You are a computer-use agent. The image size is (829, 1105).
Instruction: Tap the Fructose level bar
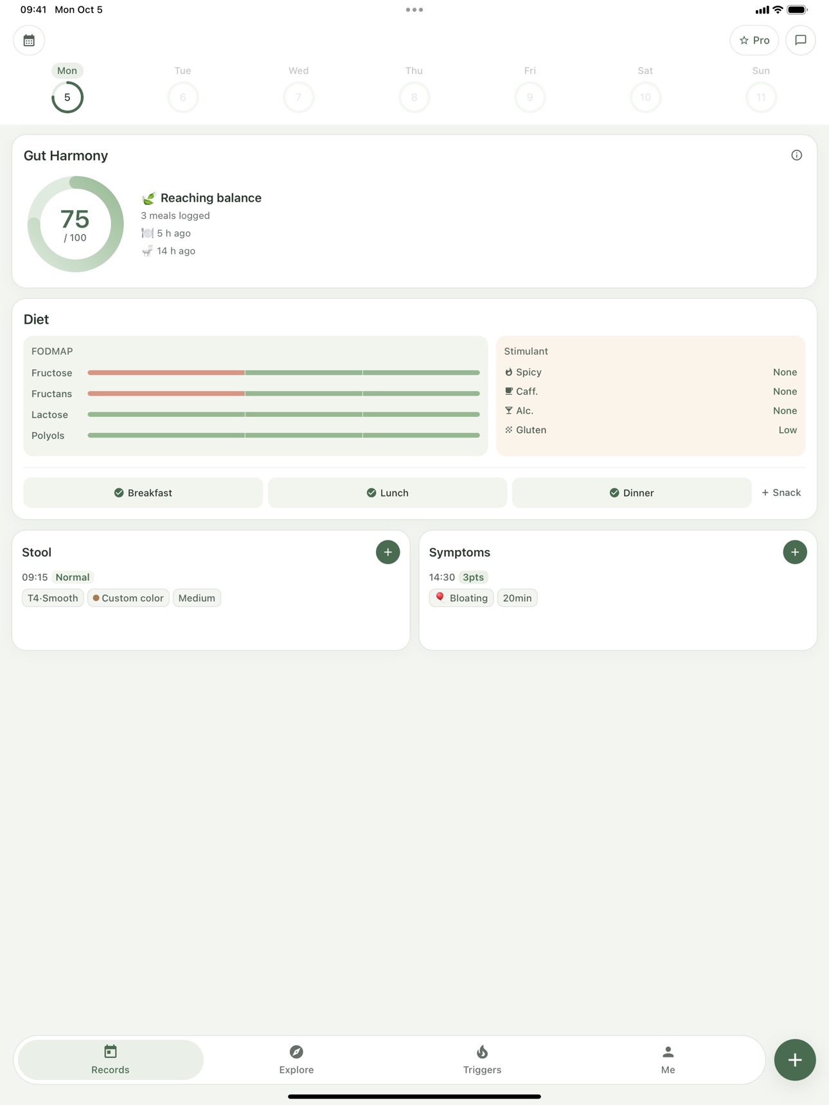283,373
